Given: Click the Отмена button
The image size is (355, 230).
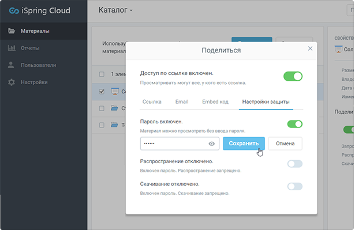Looking at the screenshot, I should pos(285,144).
